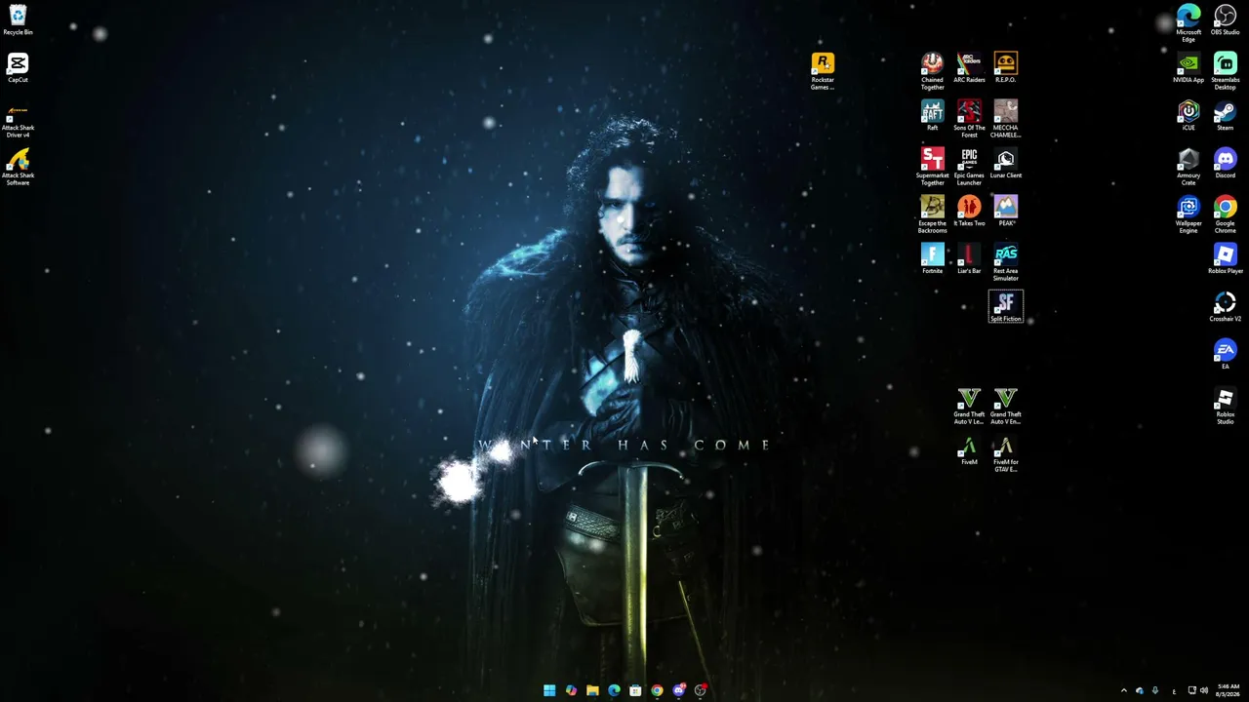1249x702 pixels.
Task: Select the Grand Theft Auto V Le... shortcut
Action: (x=969, y=406)
